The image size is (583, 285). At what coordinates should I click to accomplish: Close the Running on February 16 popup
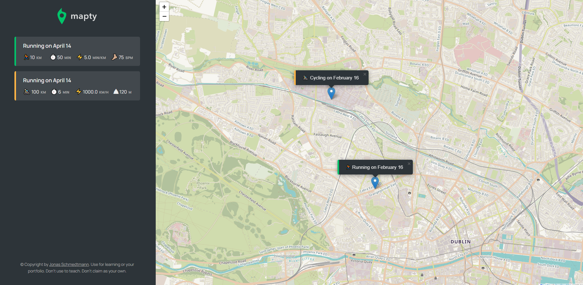coord(409,164)
